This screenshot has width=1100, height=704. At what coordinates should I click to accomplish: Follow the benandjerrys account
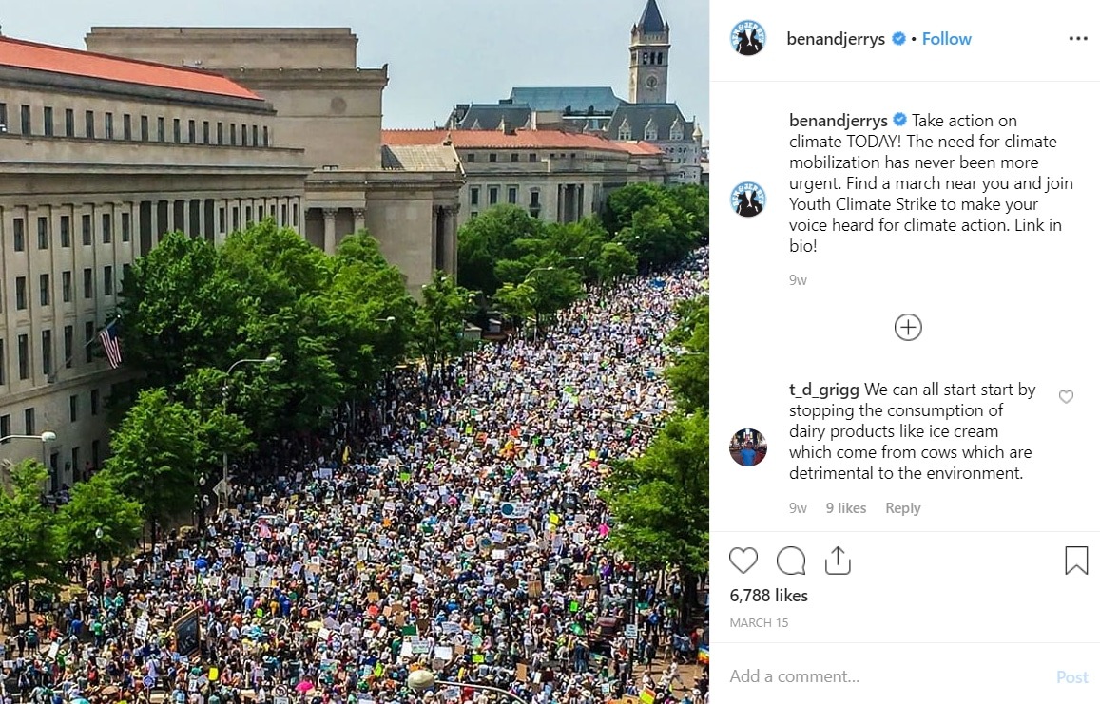946,39
